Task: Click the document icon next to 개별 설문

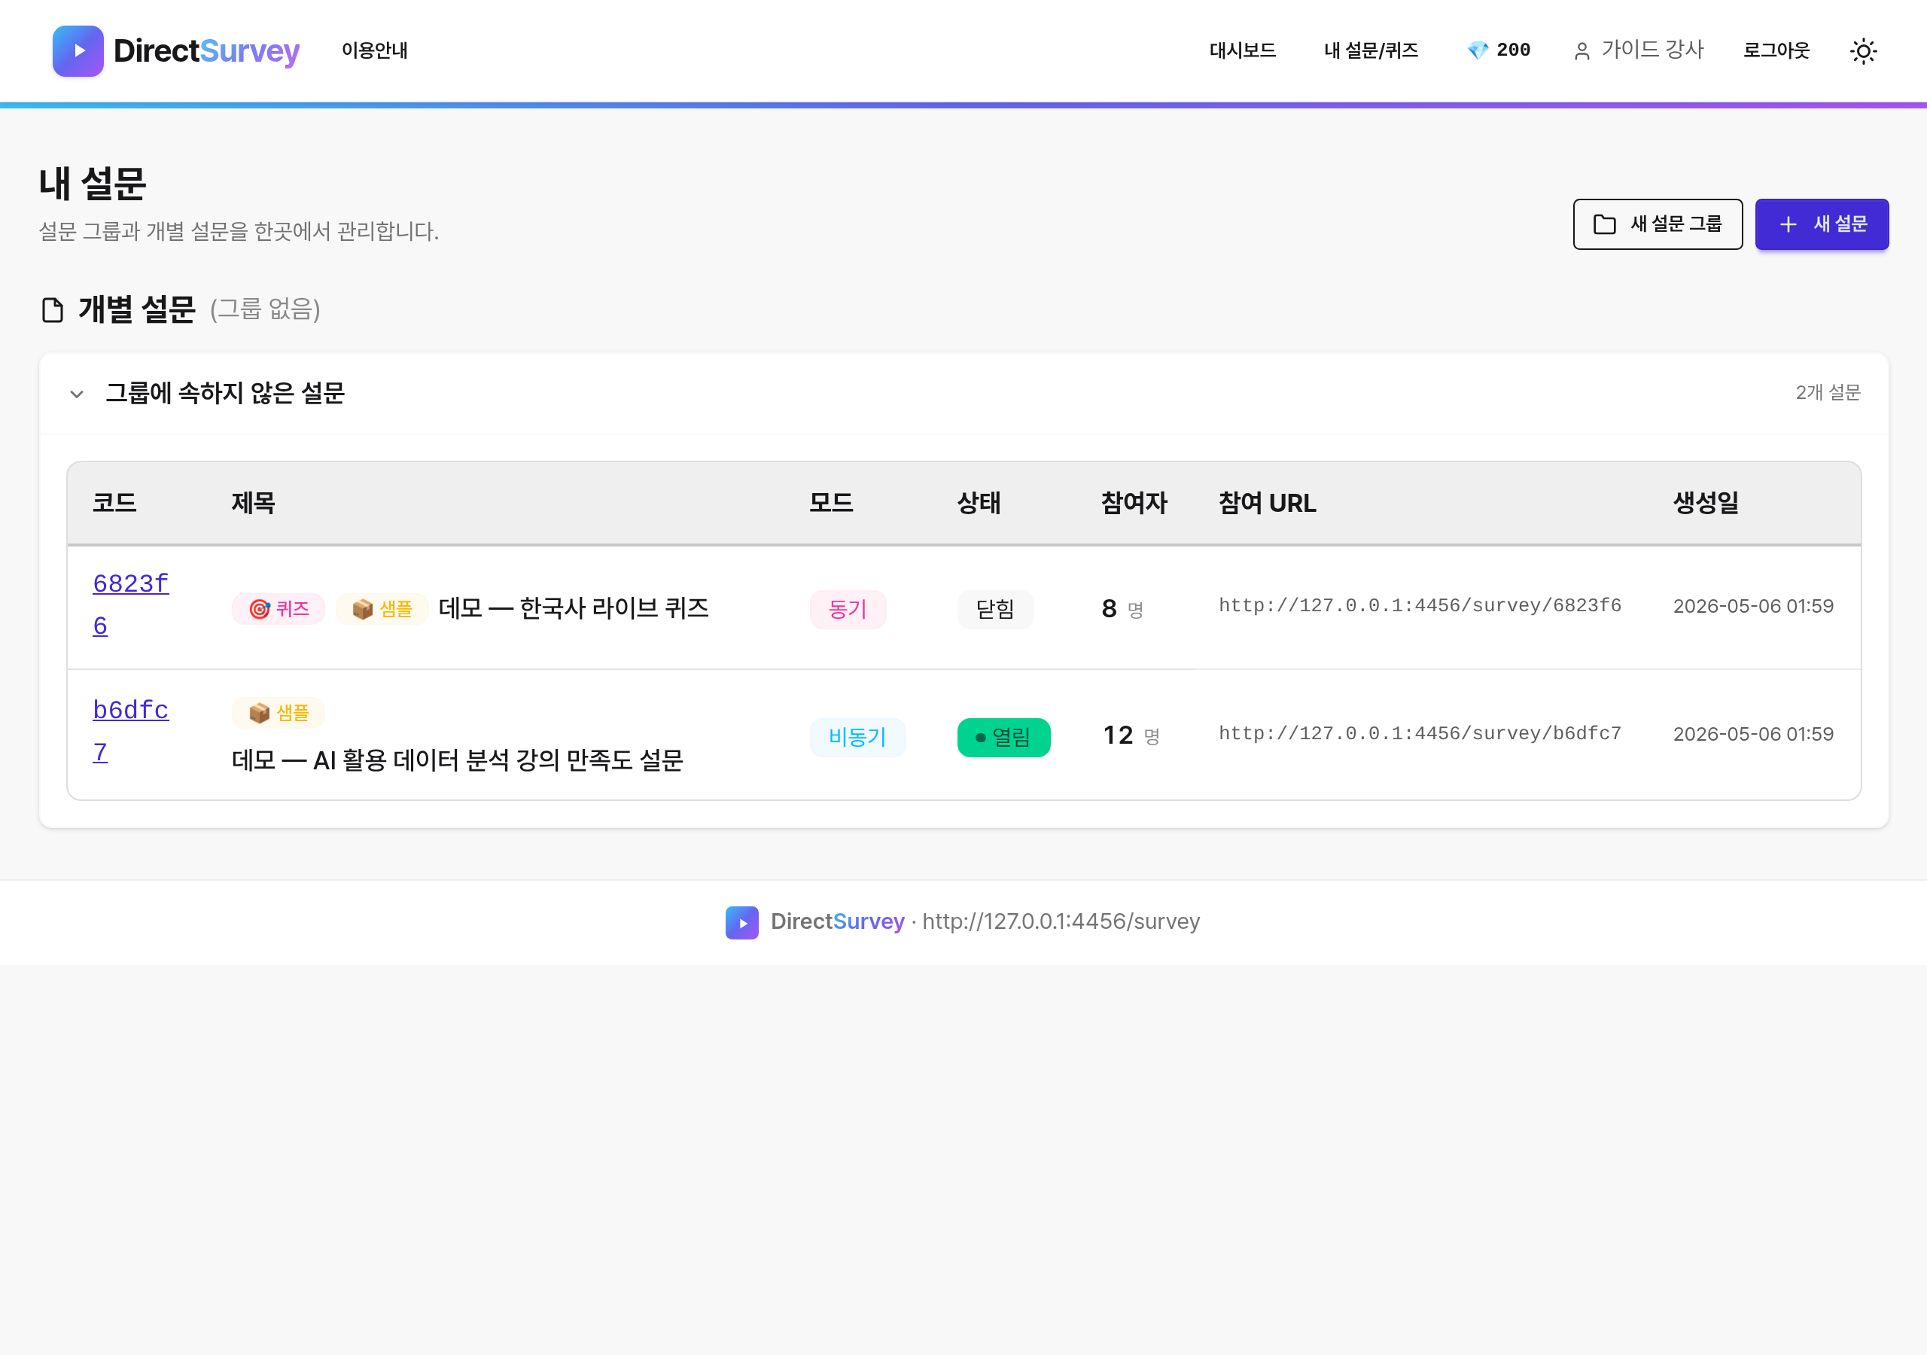Action: click(x=53, y=310)
